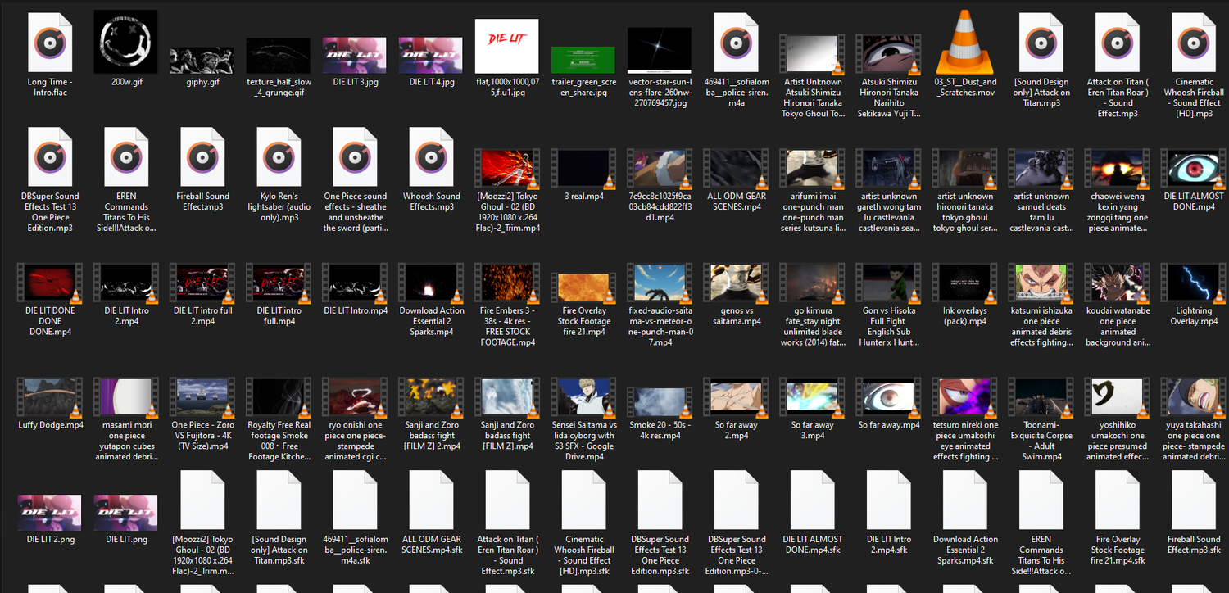Select the DIE LIT Intro 2.mp4.sfk file

pos(889,500)
